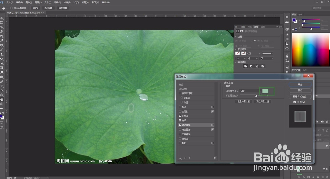The image size is (330, 179).
Task: Select the Brush tool
Action: (2, 50)
